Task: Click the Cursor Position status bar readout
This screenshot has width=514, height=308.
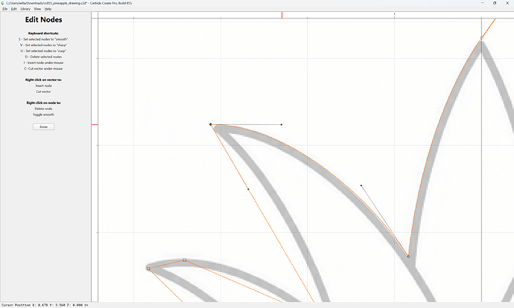Action: 45,305
